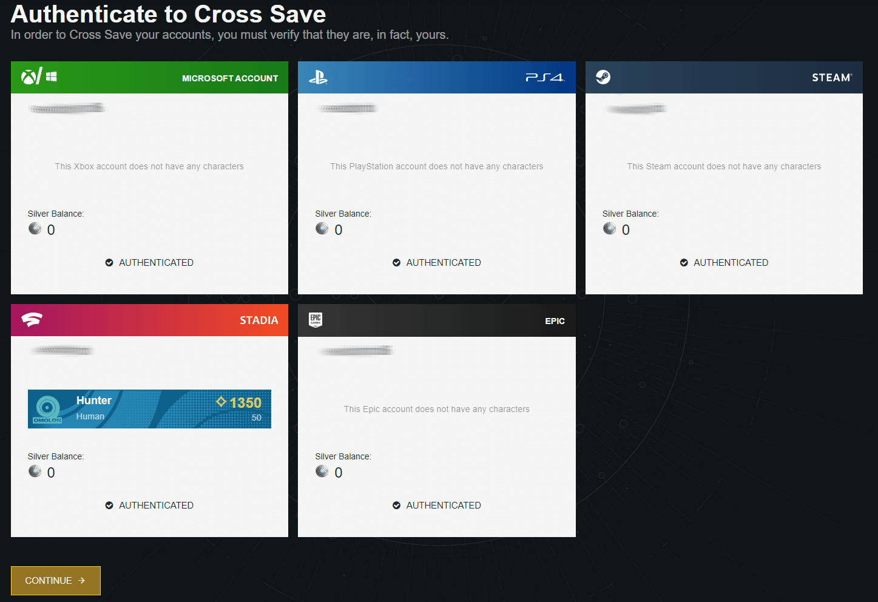Click the Authenticated status on Stadia card
878x602 pixels.
tap(149, 505)
